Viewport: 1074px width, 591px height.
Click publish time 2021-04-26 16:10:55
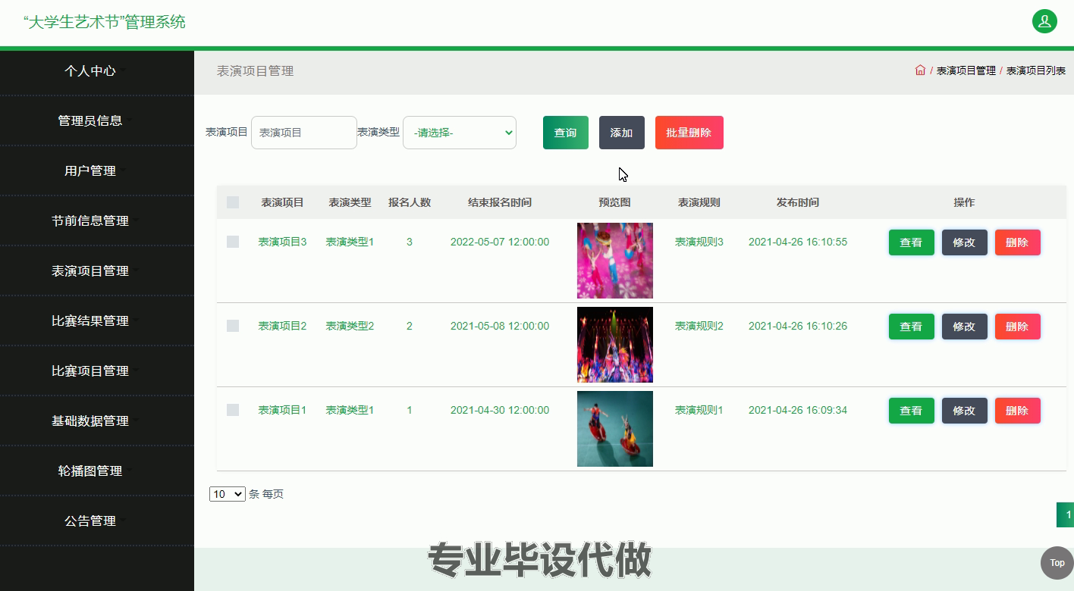(x=798, y=242)
